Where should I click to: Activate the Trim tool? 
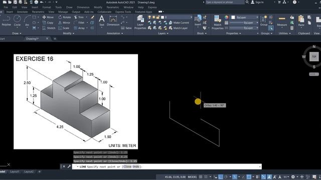pos(79,17)
